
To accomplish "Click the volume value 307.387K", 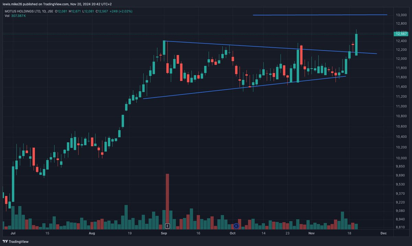I will 19,16.
